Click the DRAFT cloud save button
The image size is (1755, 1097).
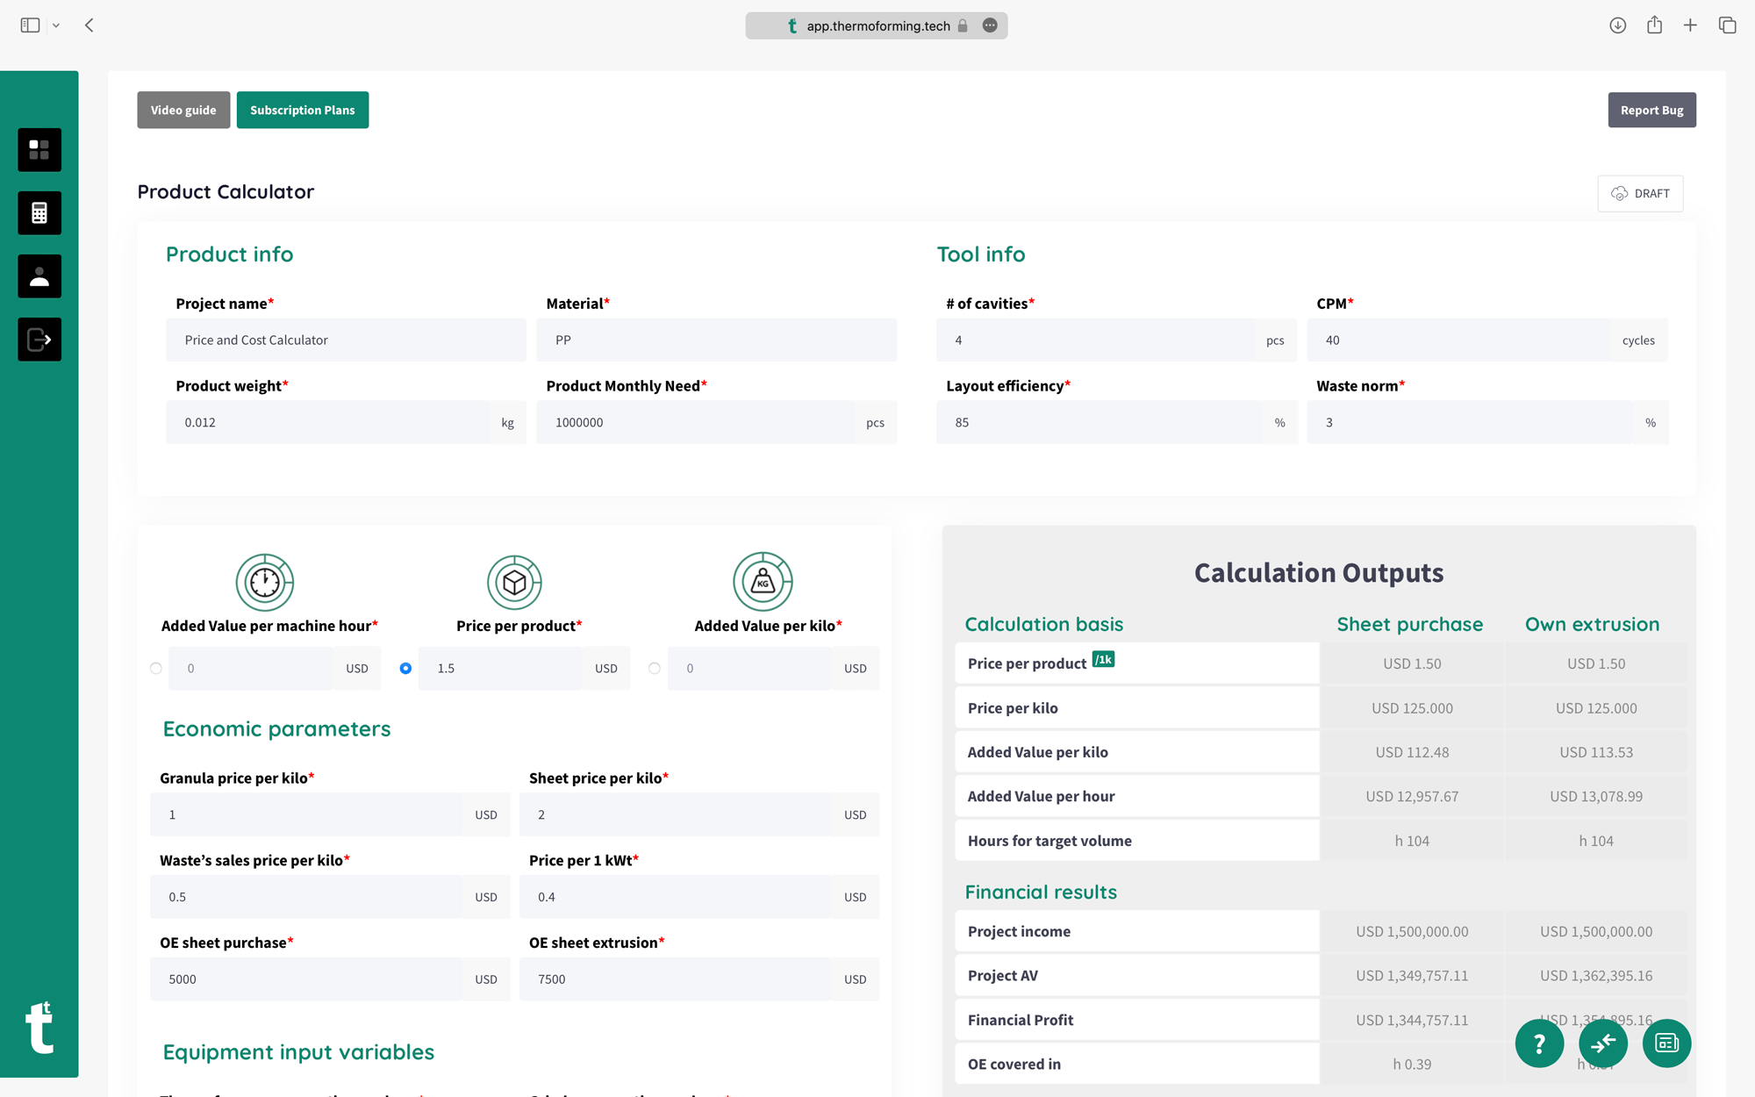click(1639, 194)
